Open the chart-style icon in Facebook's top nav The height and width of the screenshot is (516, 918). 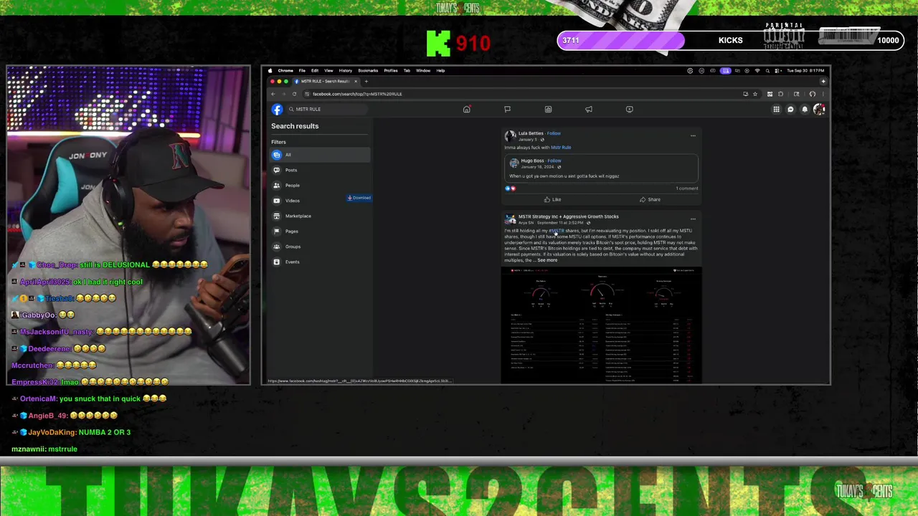[x=548, y=109]
